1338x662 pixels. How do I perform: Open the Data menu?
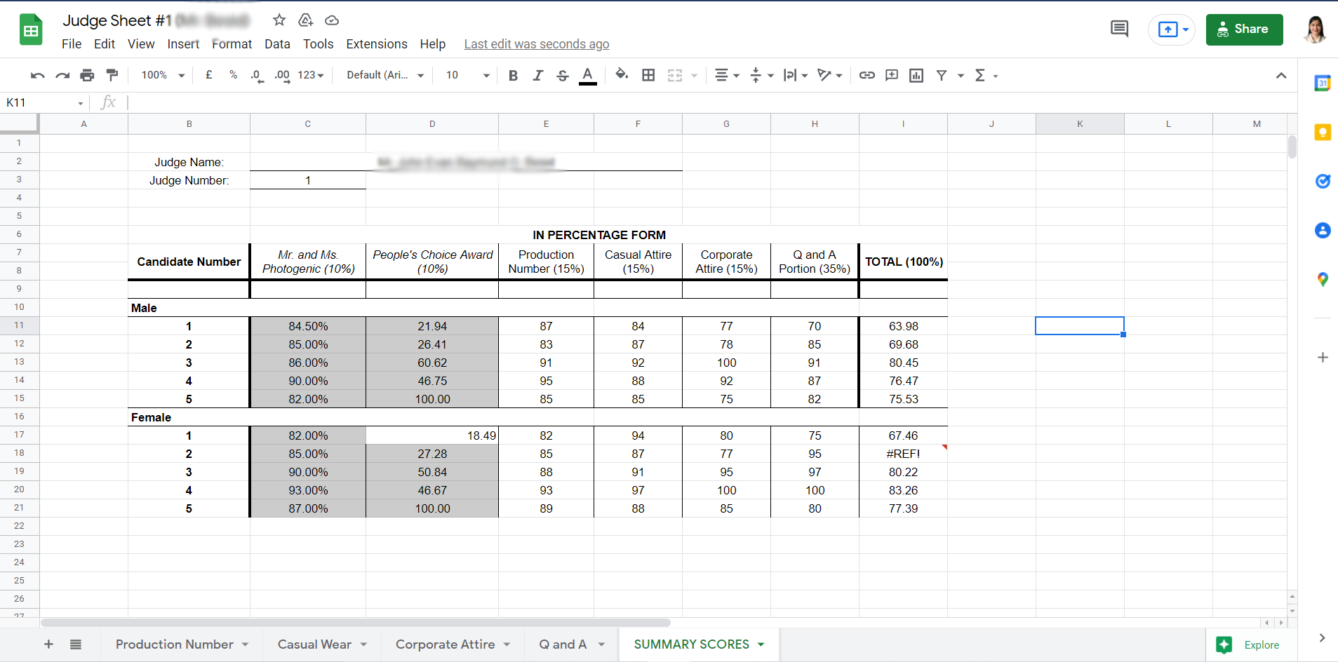tap(277, 44)
